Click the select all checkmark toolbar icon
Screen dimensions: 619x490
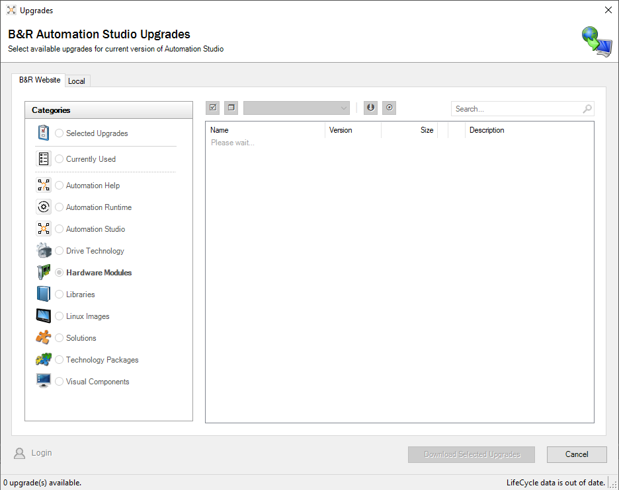tap(213, 108)
